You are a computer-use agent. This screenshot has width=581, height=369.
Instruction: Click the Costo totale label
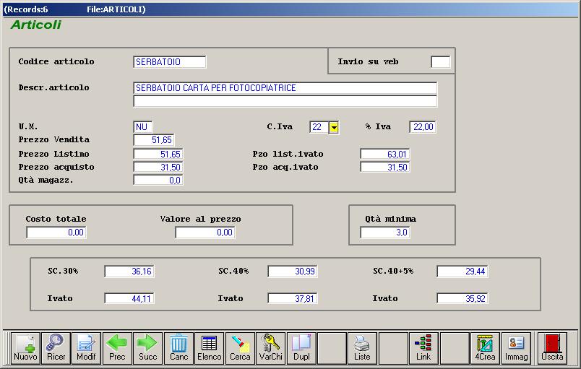[56, 219]
